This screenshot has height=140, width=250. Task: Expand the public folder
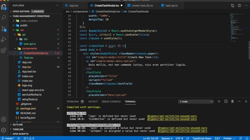(22, 25)
